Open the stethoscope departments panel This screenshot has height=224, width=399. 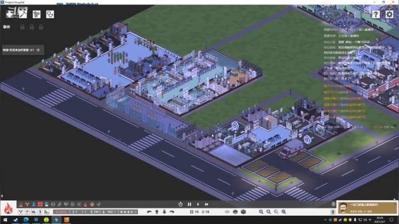[x=50, y=14]
